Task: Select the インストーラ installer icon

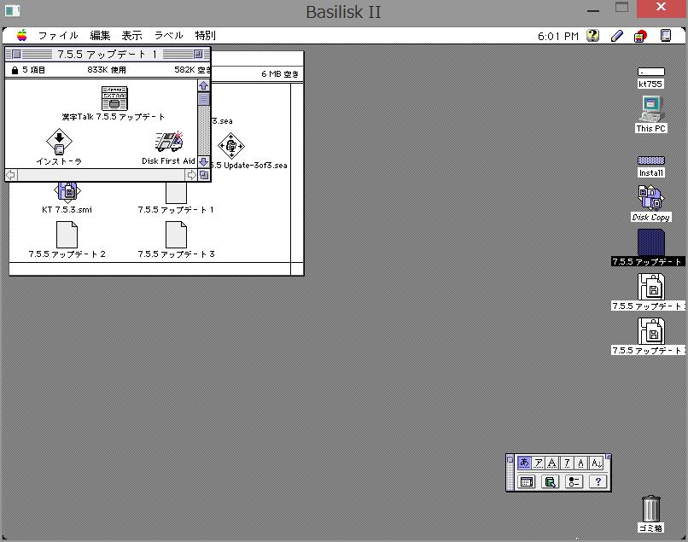Action: (x=59, y=142)
